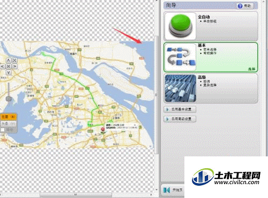The height and width of the screenshot is (198, 268).
Task: Pan the map down with the arrow
Action: [x=9, y=73]
